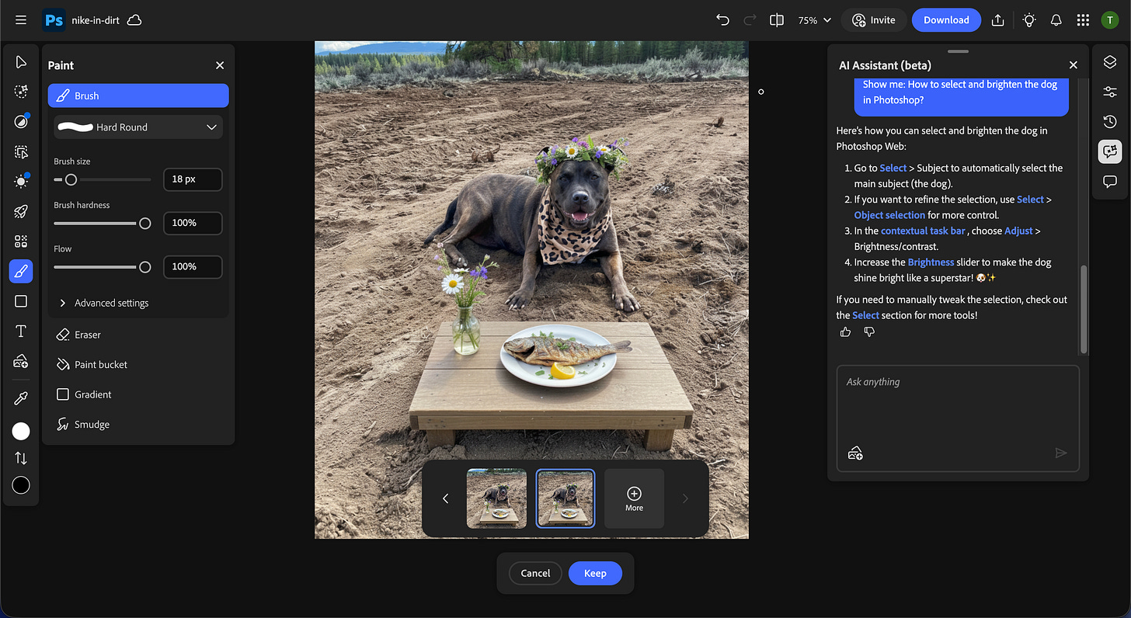Viewport: 1131px width, 618px height.
Task: Open the Comments panel
Action: [x=1109, y=181]
